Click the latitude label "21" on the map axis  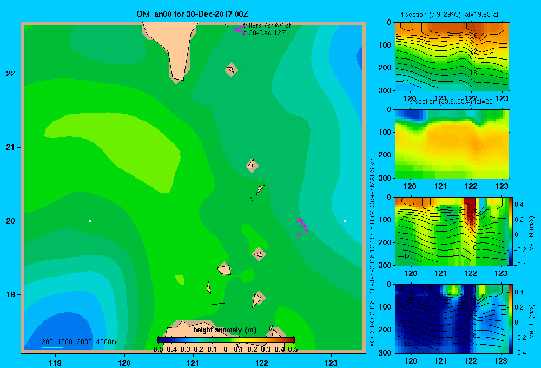pyautogui.click(x=10, y=147)
